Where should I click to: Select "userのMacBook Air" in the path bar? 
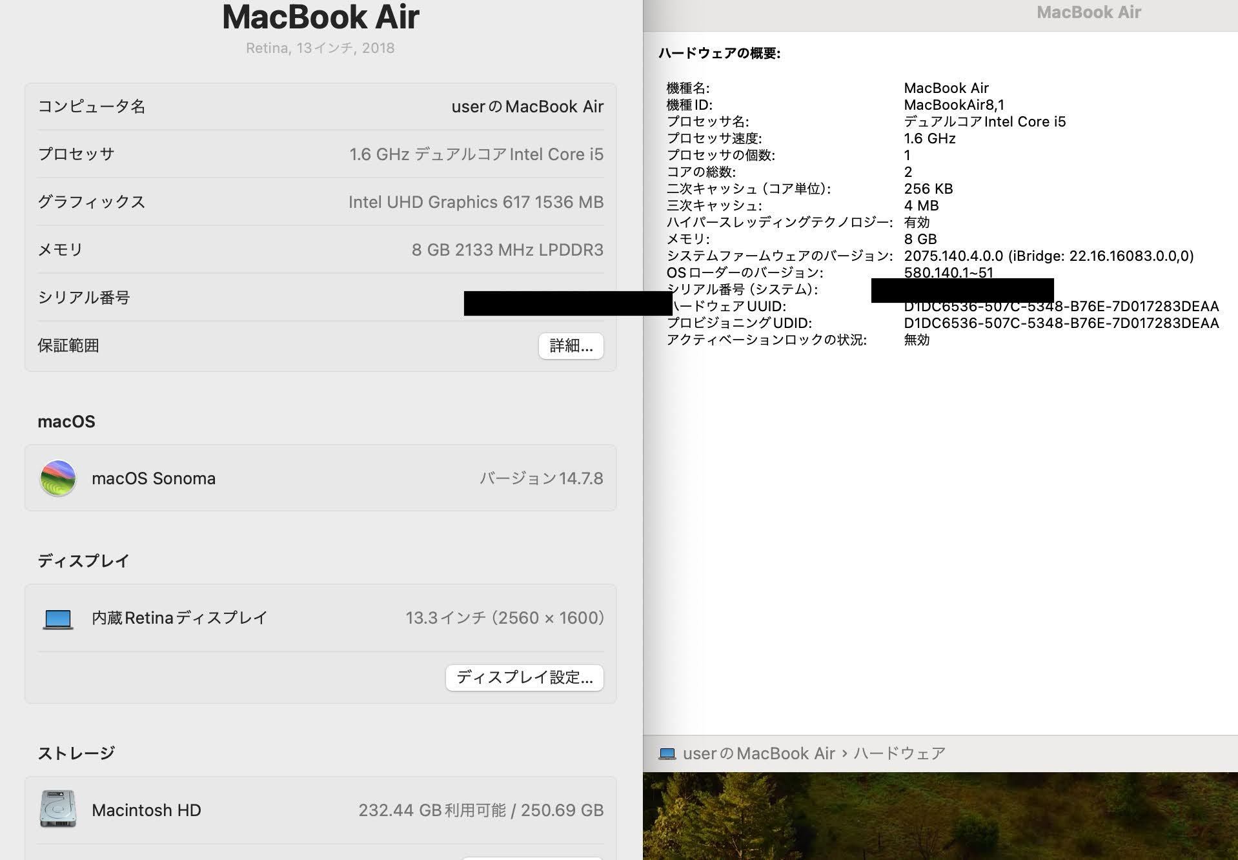tap(759, 753)
